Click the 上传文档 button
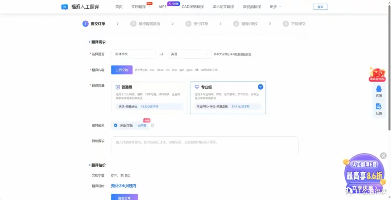391x200 pixels. coord(122,70)
